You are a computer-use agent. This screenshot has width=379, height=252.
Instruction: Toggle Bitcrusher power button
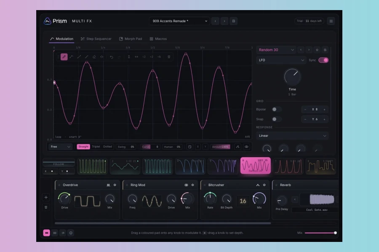264,185
